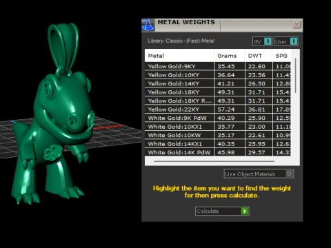Click the horizontal scrollbar under the table
The image size is (331, 248).
[214, 161]
